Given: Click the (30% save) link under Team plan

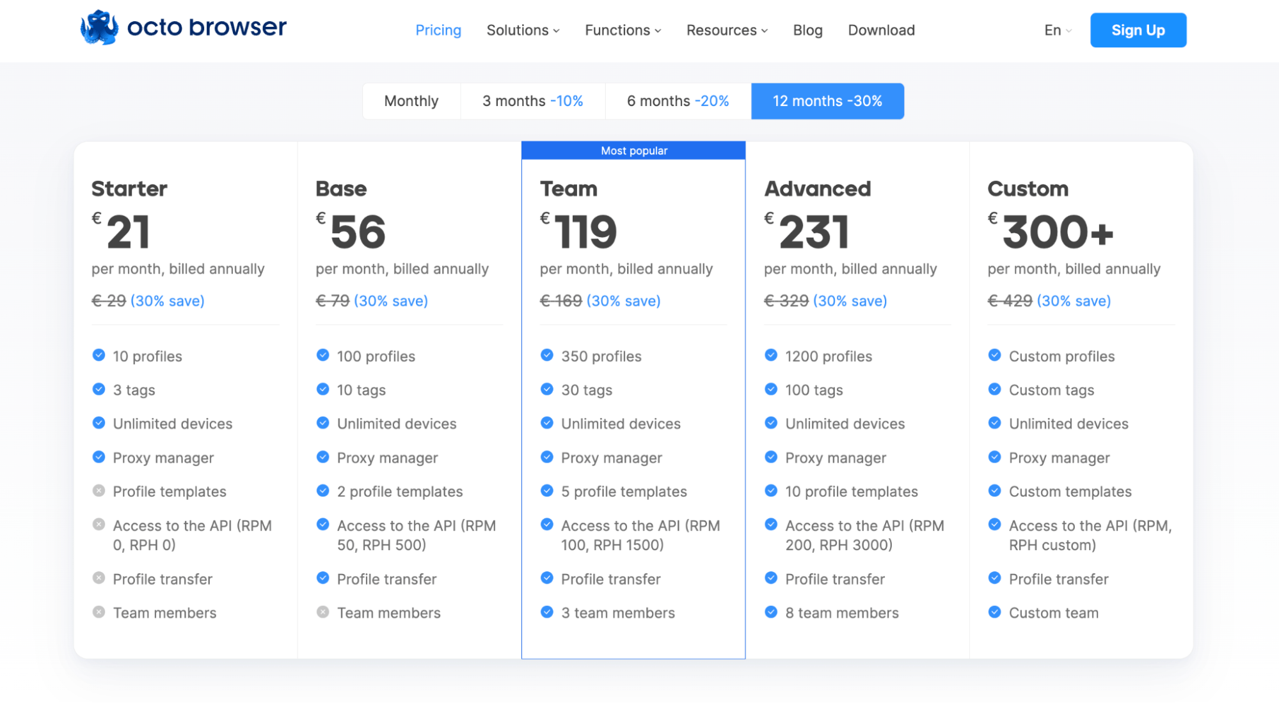Looking at the screenshot, I should [x=623, y=300].
